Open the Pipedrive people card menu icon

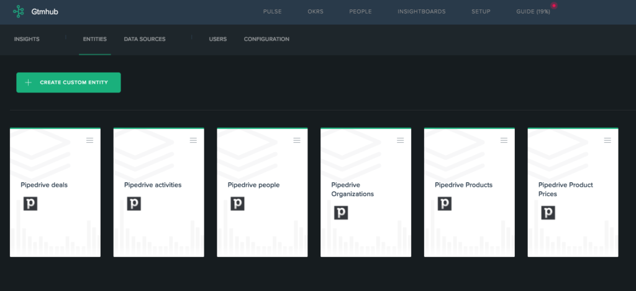[297, 140]
